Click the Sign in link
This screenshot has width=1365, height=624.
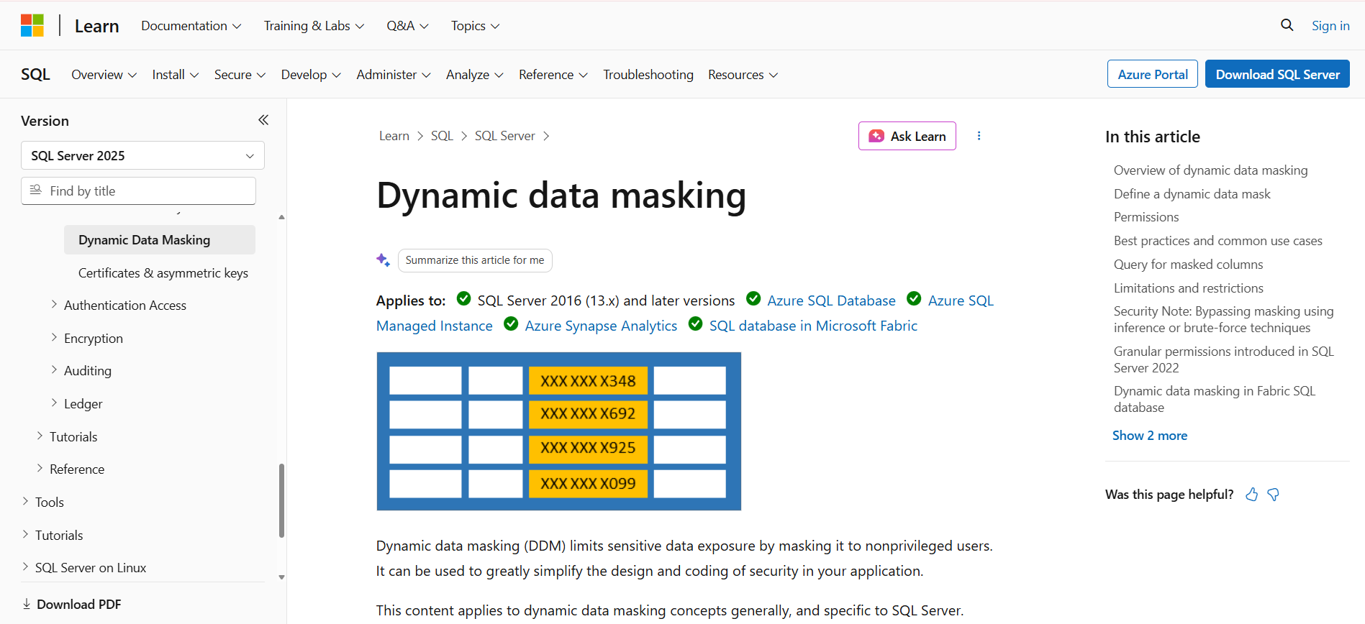[x=1330, y=26]
